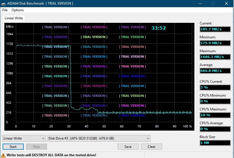Open the Options menu
Screen dimensions: 234x158
(x=18, y=10)
